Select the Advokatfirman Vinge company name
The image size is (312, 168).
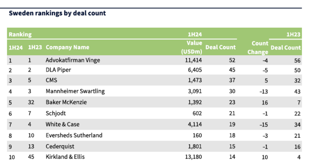click(73, 60)
